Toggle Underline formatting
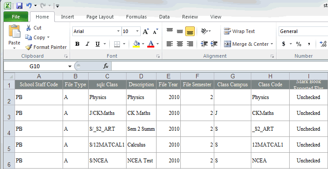328x169 pixels. click(x=97, y=44)
